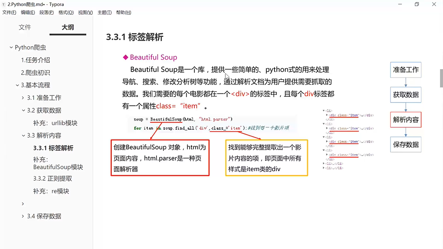Close the Typora window

[x=434, y=4]
